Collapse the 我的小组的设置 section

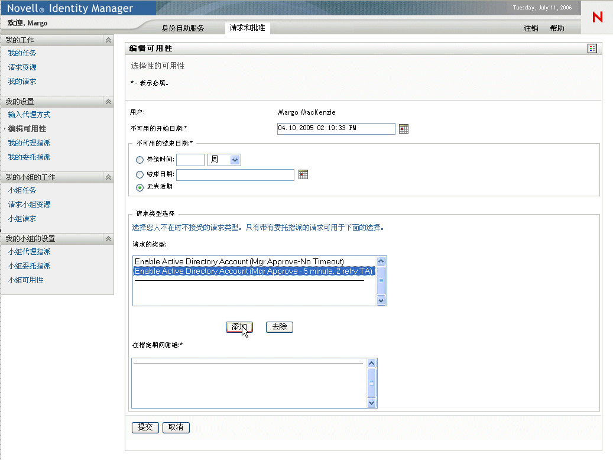click(x=108, y=239)
